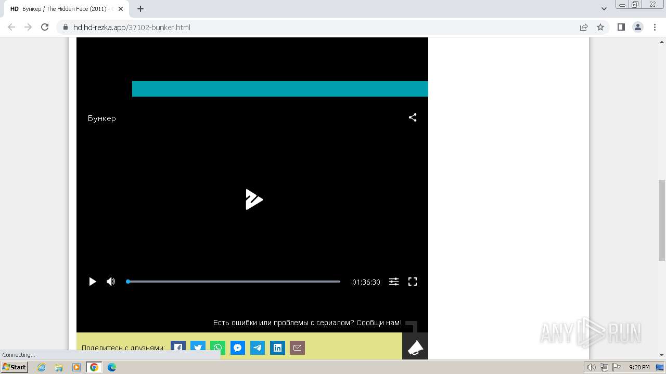Click the taskbar clock showing 9:20 PM
The image size is (666, 374).
pyautogui.click(x=639, y=367)
